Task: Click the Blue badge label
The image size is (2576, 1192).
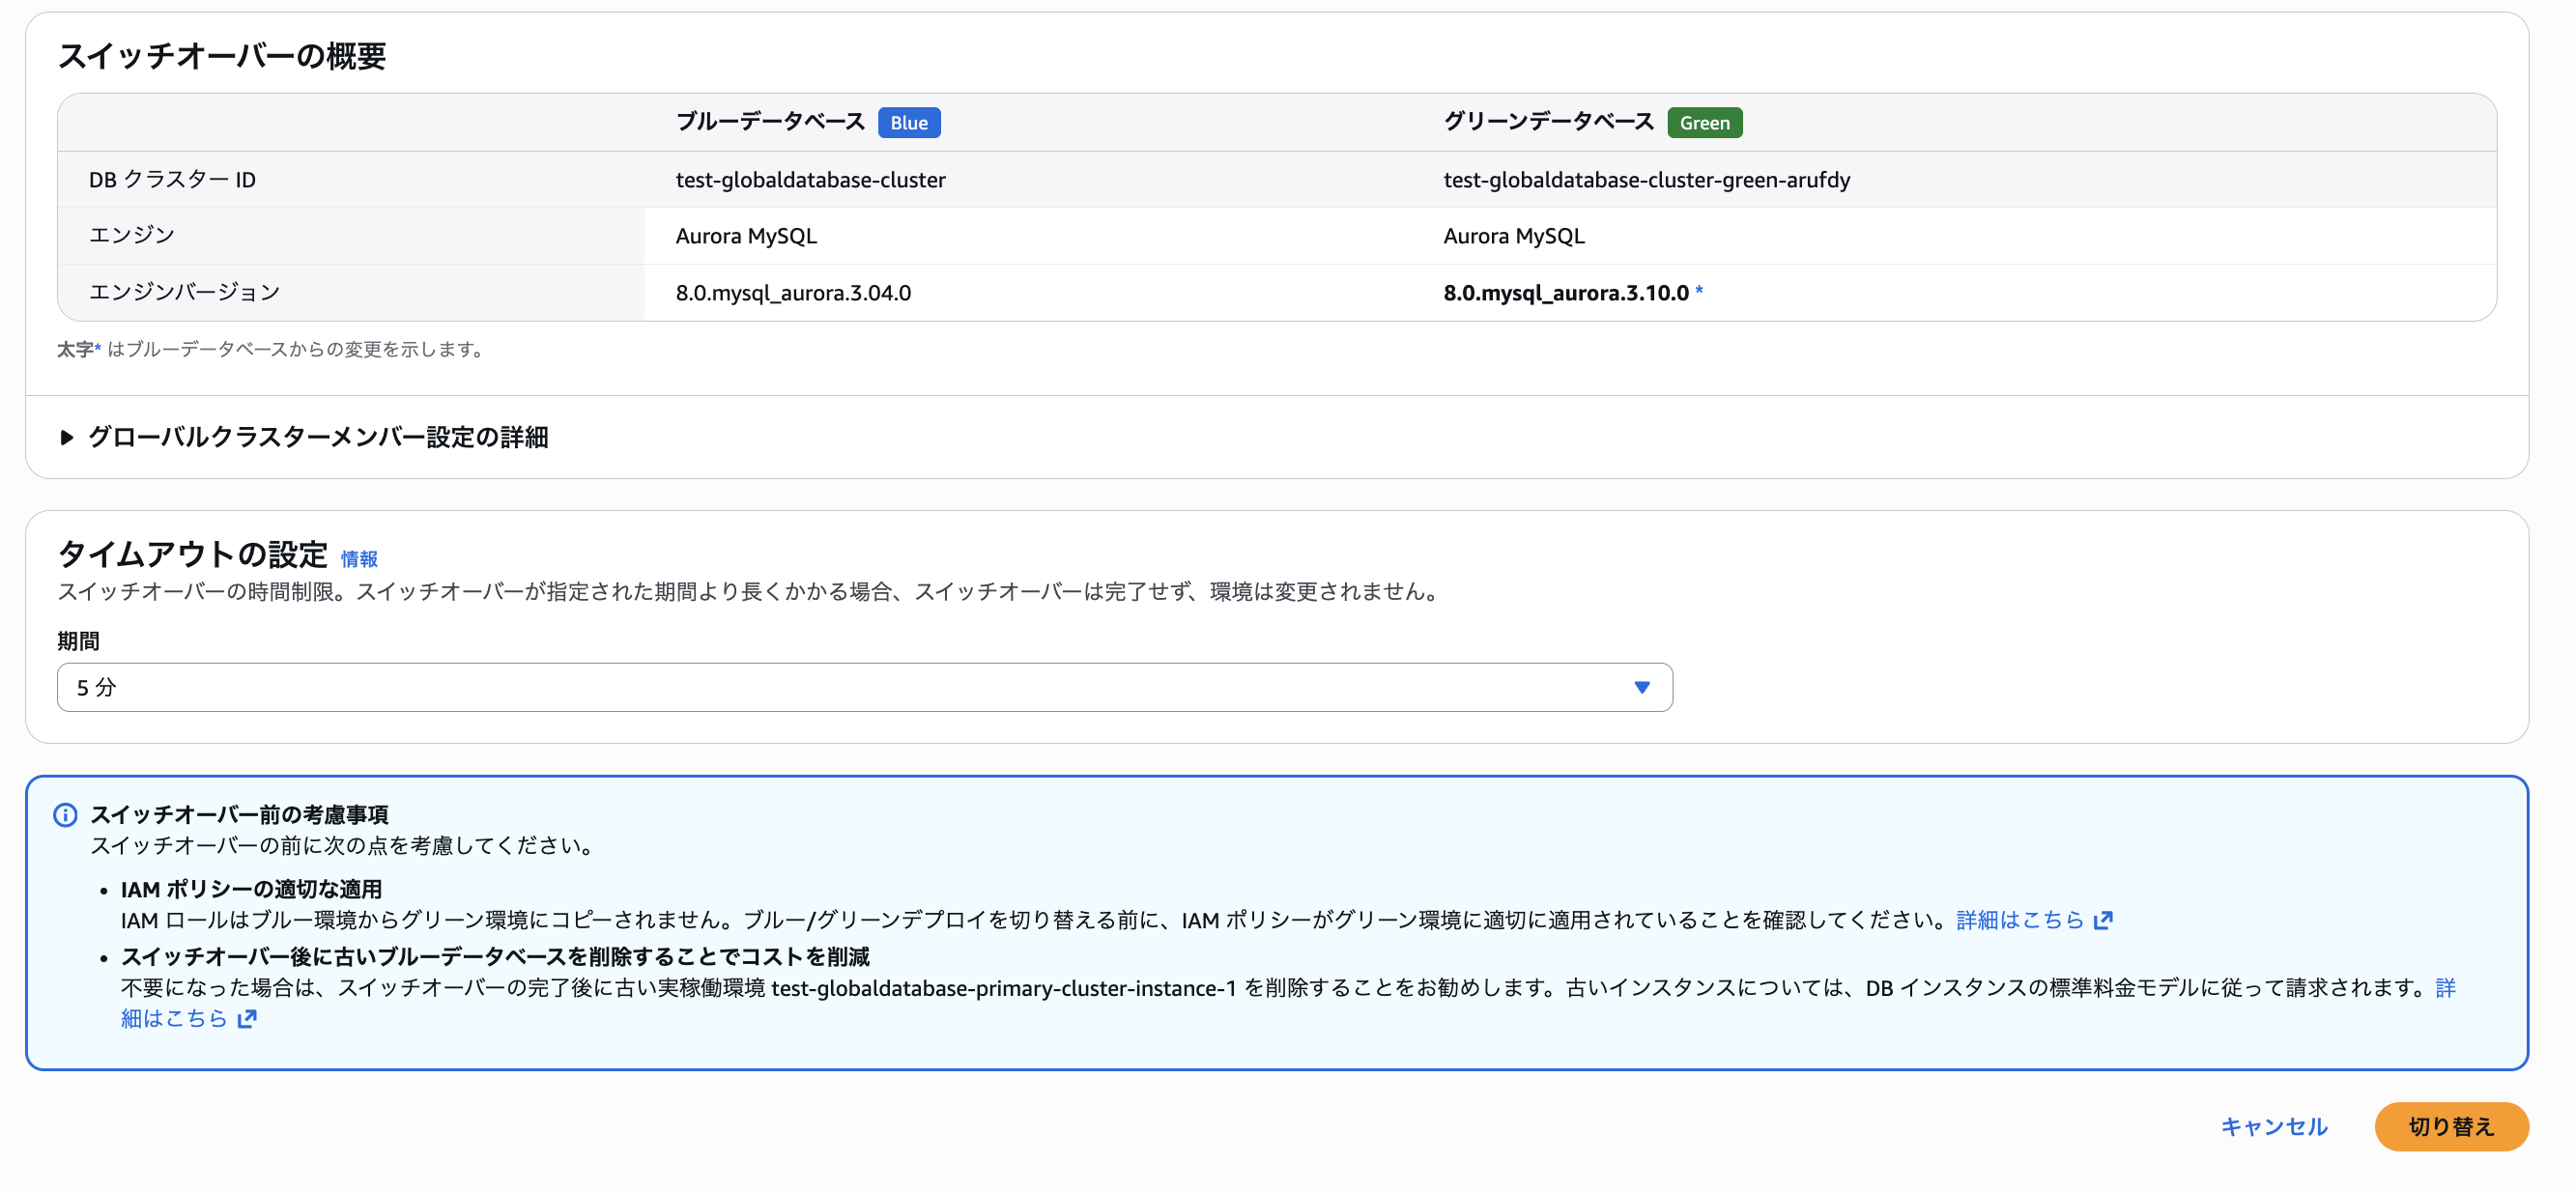Action: coord(908,122)
